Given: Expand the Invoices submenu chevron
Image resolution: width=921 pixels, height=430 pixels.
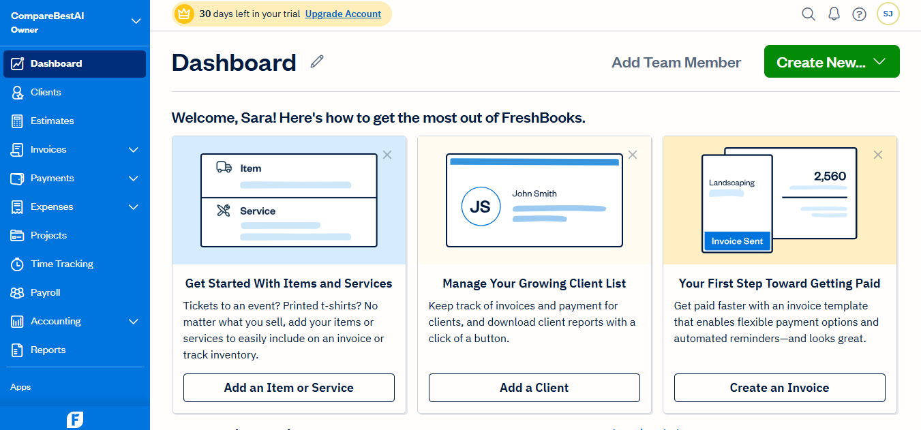Looking at the screenshot, I should [x=134, y=150].
